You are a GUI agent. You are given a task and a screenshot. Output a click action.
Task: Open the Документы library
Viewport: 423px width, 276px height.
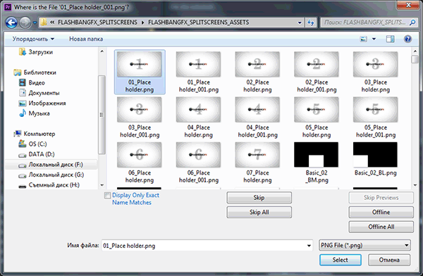pos(39,93)
